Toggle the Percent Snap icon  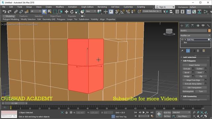coord(128,12)
